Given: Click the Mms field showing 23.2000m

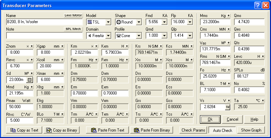Looking at the screenshot, I should point(215,22).
